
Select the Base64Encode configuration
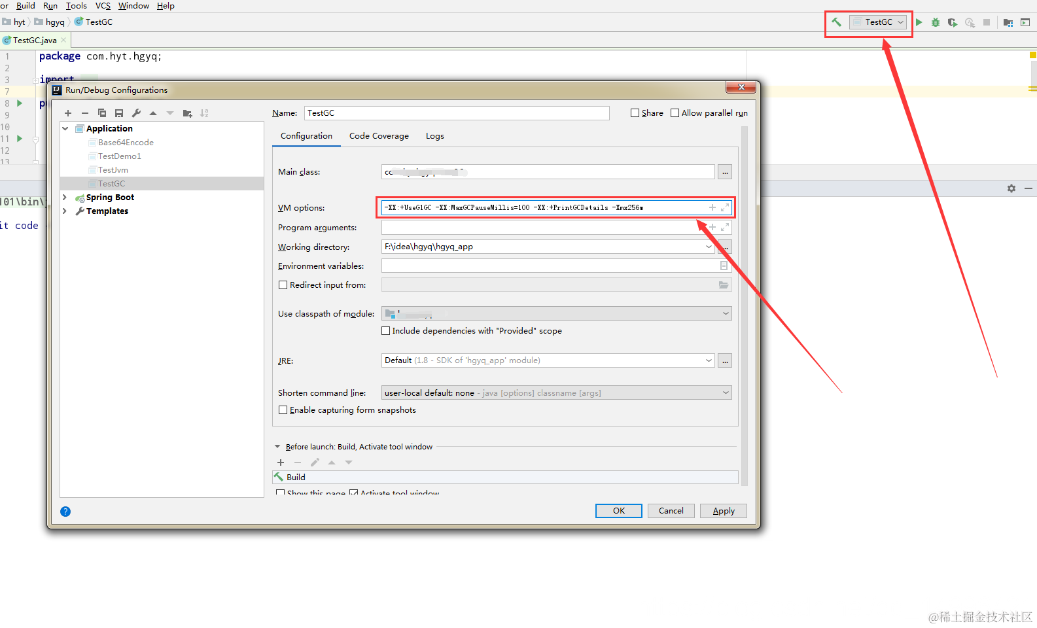[126, 143]
